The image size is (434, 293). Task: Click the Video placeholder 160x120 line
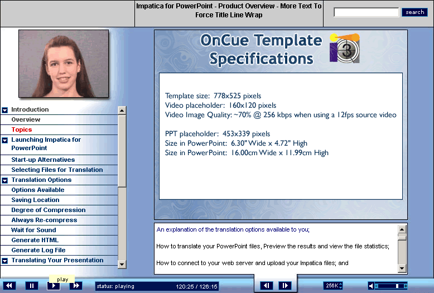click(x=220, y=105)
